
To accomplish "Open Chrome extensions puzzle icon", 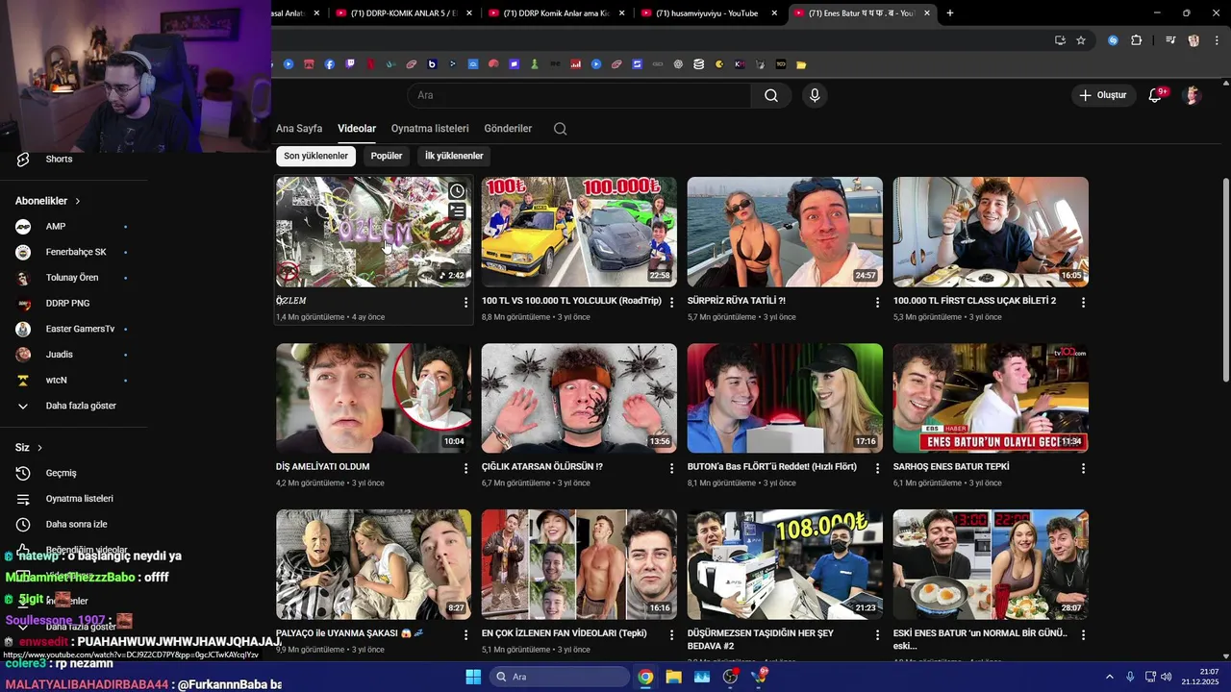I will point(1136,40).
